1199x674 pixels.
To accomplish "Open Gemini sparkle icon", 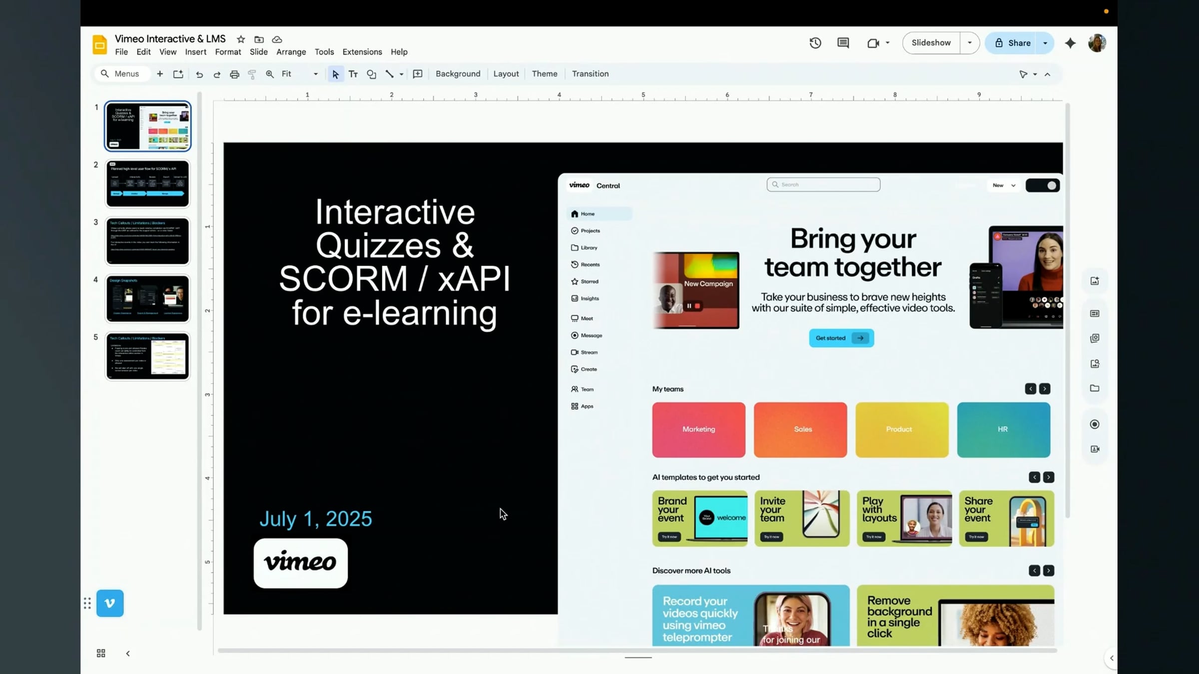I will click(1070, 43).
